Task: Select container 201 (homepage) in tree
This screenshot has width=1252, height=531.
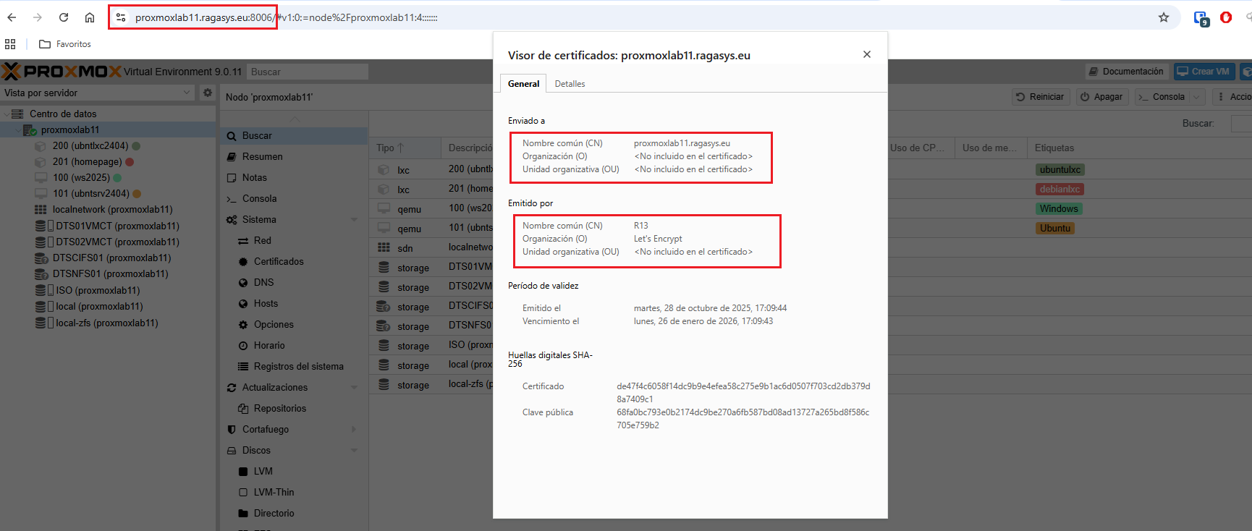Action: tap(87, 161)
